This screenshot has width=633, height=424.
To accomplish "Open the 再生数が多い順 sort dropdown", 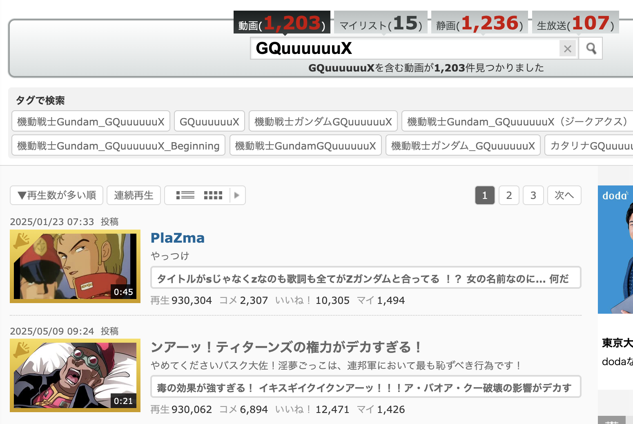I will pos(57,195).
